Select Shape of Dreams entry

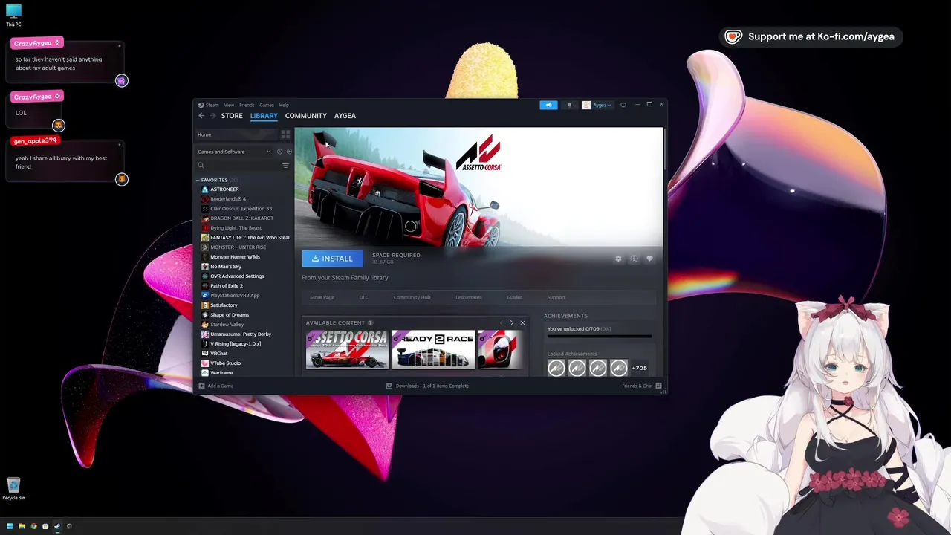[x=229, y=315]
